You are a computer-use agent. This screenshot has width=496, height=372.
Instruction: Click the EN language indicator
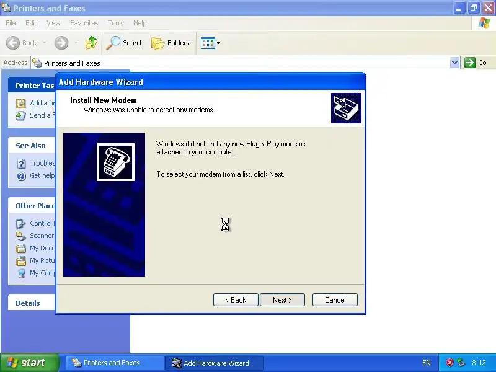(x=426, y=363)
